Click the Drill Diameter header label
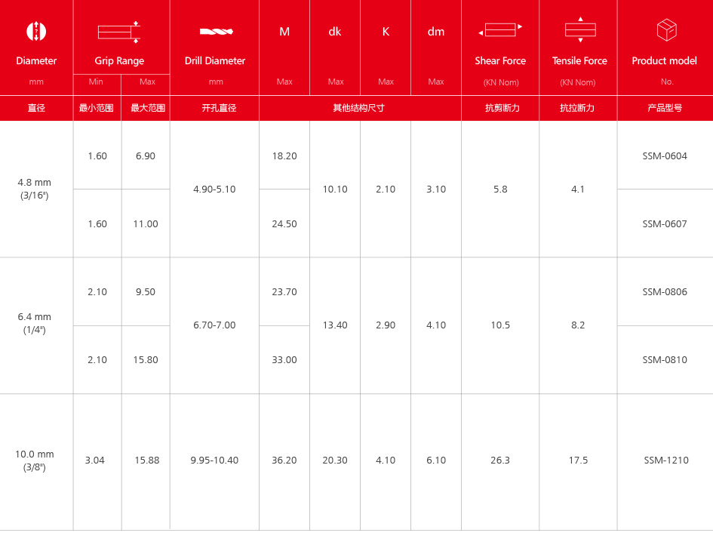 pos(215,61)
